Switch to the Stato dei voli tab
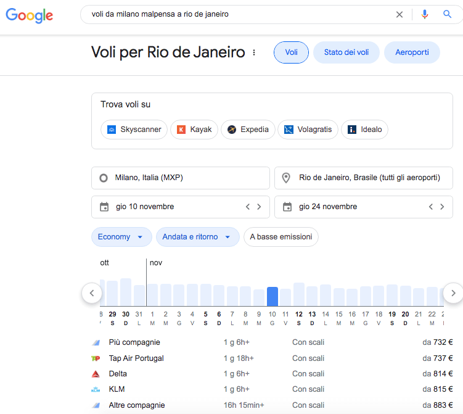Image resolution: width=463 pixels, height=414 pixels. pyautogui.click(x=346, y=52)
